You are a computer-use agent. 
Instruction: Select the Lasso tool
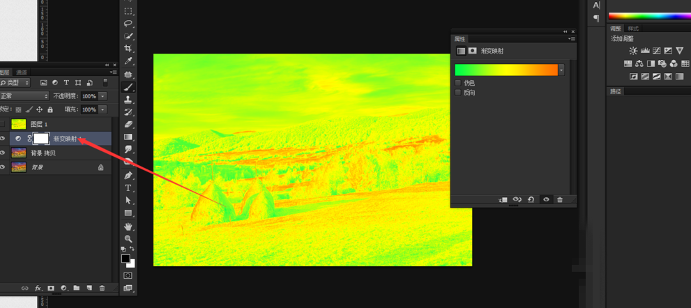pos(128,24)
